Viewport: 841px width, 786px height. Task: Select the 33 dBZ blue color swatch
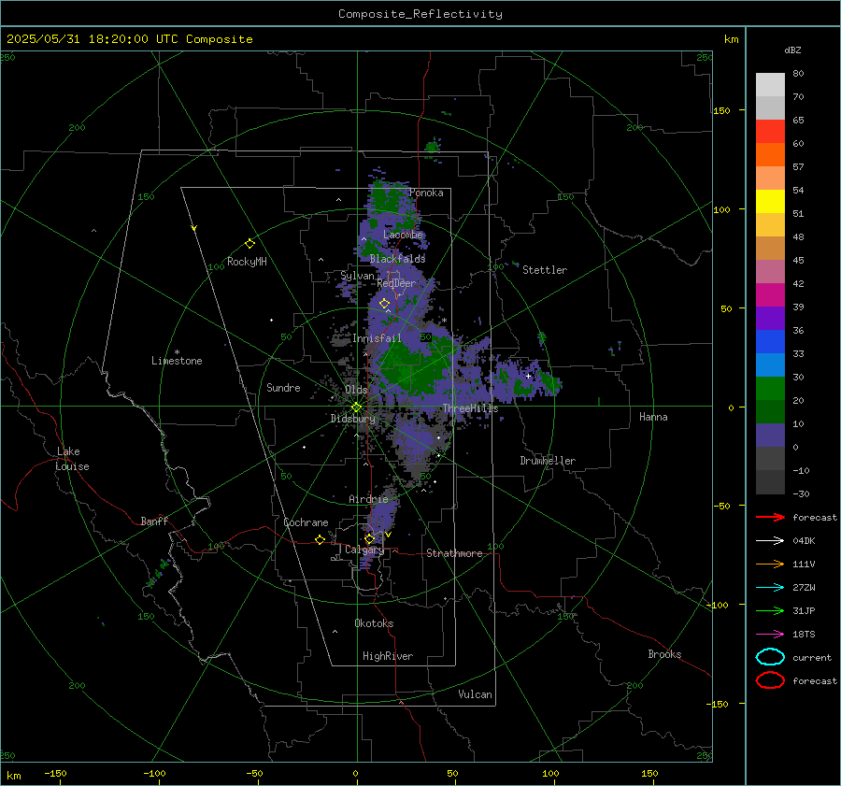pos(770,342)
